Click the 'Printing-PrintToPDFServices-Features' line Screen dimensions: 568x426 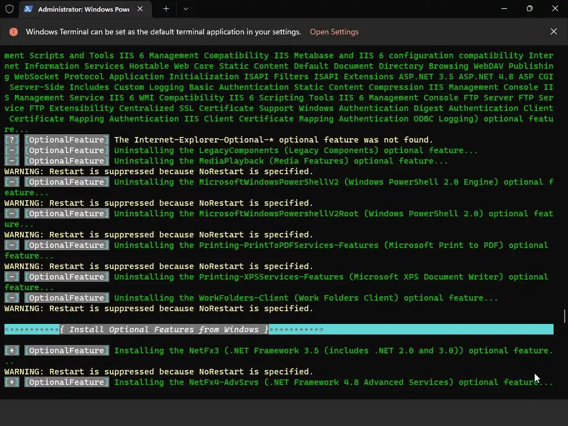click(276, 250)
